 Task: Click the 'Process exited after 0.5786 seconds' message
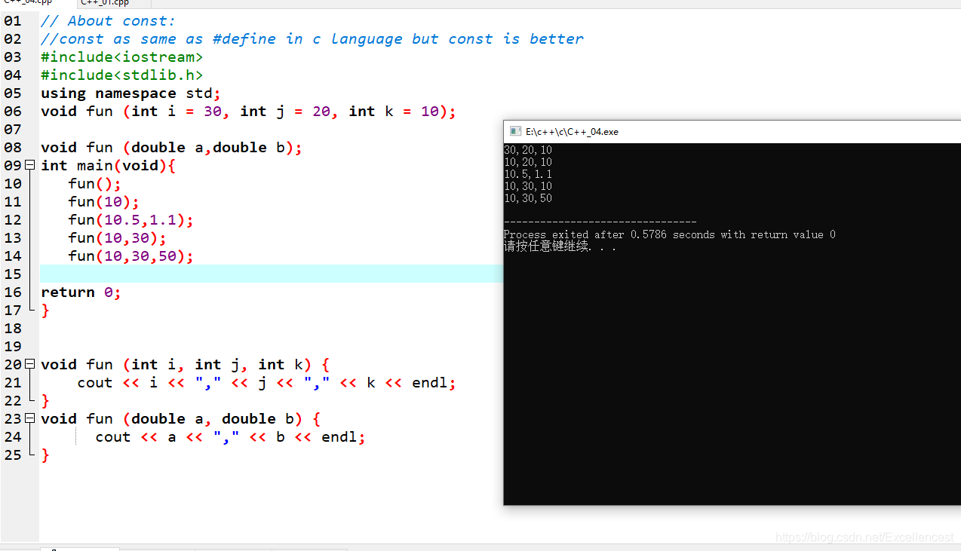[670, 234]
